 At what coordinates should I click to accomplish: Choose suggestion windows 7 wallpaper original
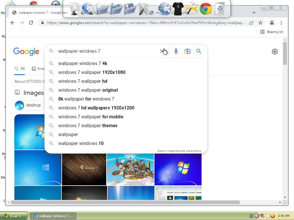point(126,90)
